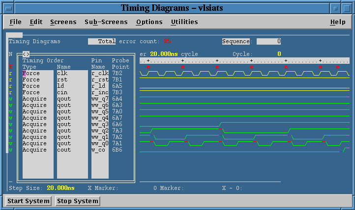Screen dimensions: 355x210
Task: Open the Help menu
Action: click(338, 22)
